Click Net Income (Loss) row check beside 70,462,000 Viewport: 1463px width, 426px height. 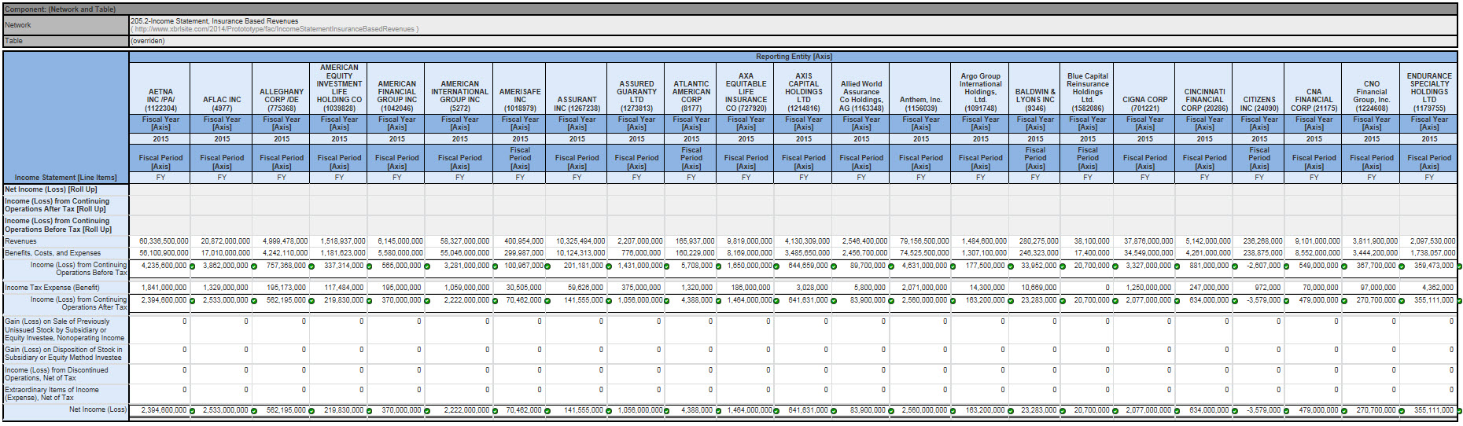pyautogui.click(x=547, y=411)
